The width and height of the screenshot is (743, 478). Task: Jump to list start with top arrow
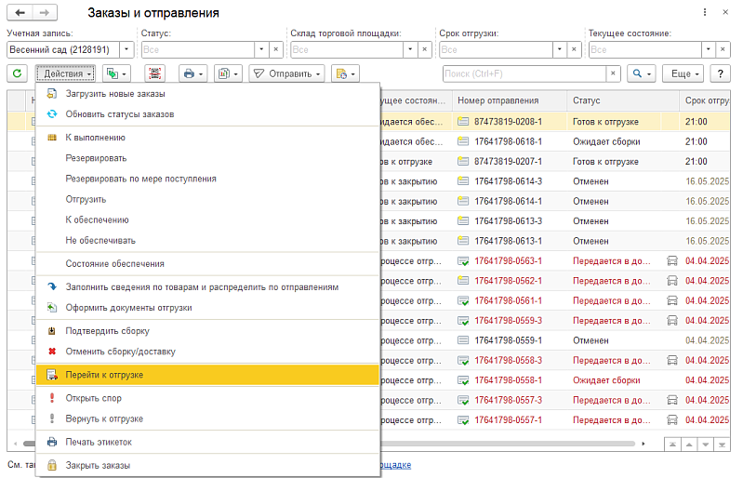pyautogui.click(x=672, y=445)
